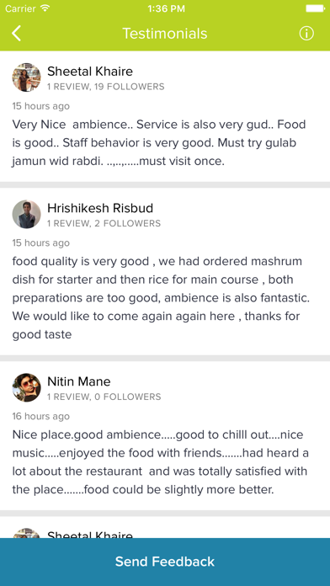Tap the back arrow icon
330x586 pixels.
pyautogui.click(x=16, y=34)
